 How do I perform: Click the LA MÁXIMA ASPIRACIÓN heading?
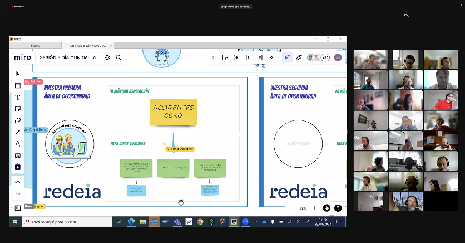click(x=129, y=91)
